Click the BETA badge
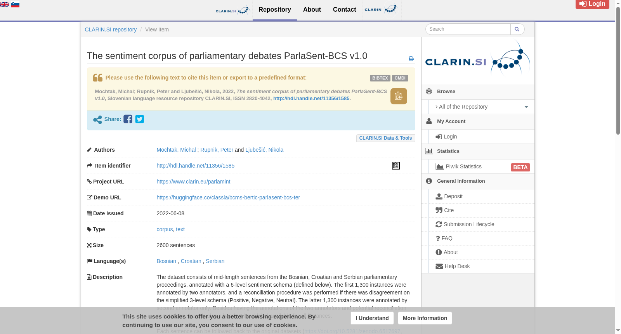Screen dimensions: 621x334 click(x=520, y=167)
